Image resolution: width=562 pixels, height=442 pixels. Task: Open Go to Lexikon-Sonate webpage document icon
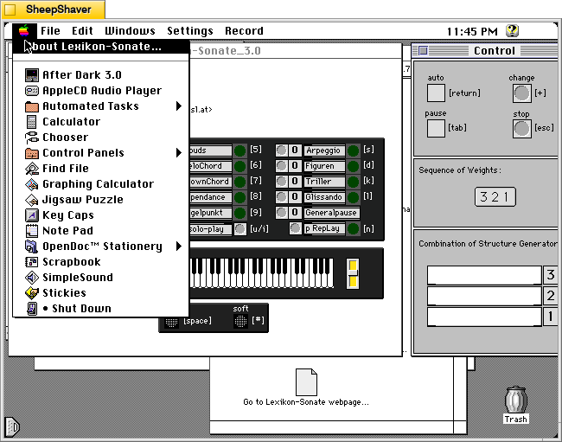click(x=306, y=382)
